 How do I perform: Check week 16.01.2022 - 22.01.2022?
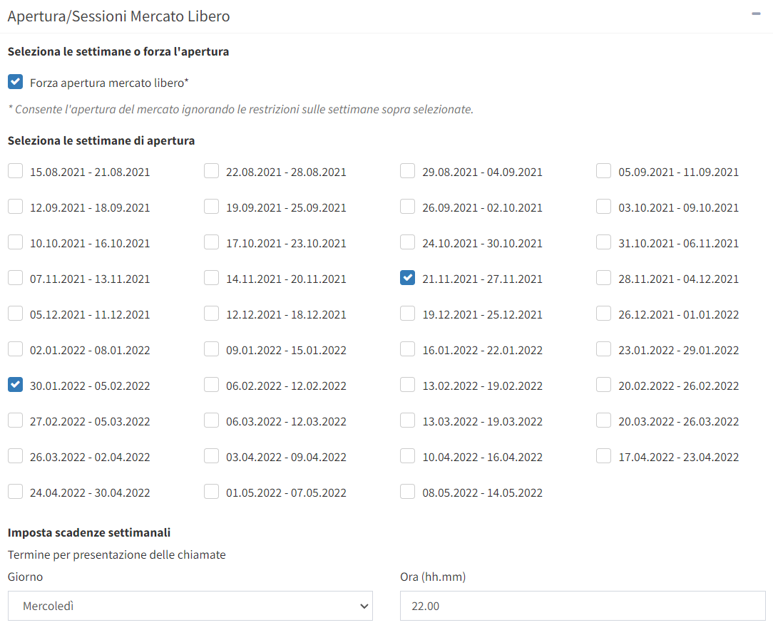pyautogui.click(x=407, y=349)
